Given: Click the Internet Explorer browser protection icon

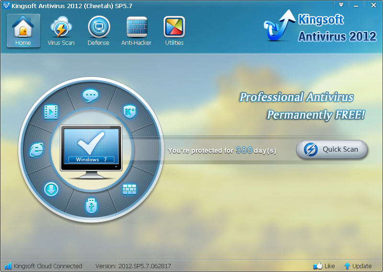Looking at the screenshot, I should click(x=36, y=150).
